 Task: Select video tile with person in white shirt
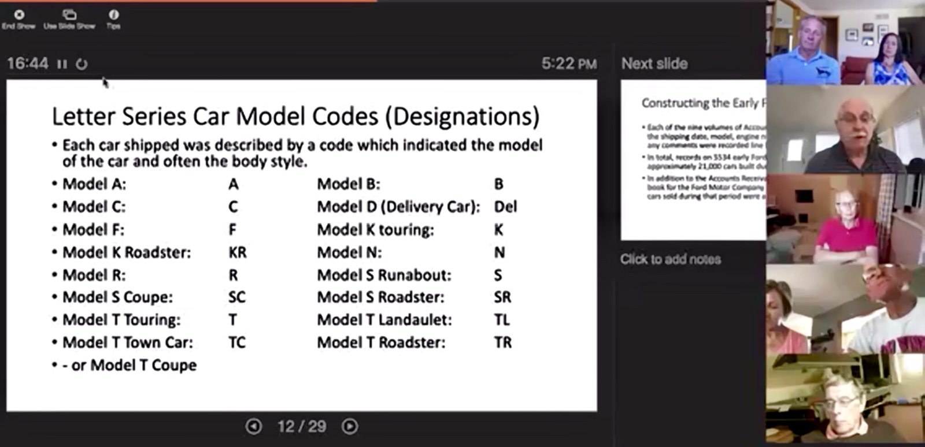pos(845,309)
